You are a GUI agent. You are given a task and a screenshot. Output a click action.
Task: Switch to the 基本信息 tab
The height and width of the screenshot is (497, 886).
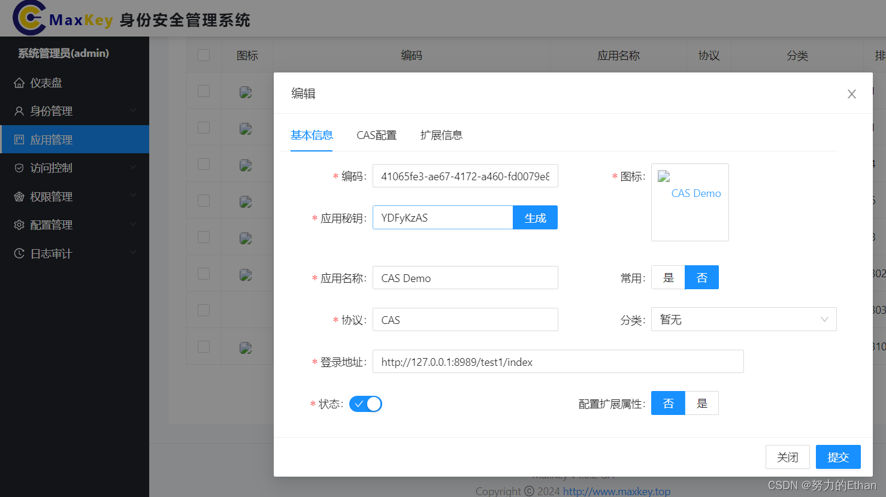tap(312, 135)
